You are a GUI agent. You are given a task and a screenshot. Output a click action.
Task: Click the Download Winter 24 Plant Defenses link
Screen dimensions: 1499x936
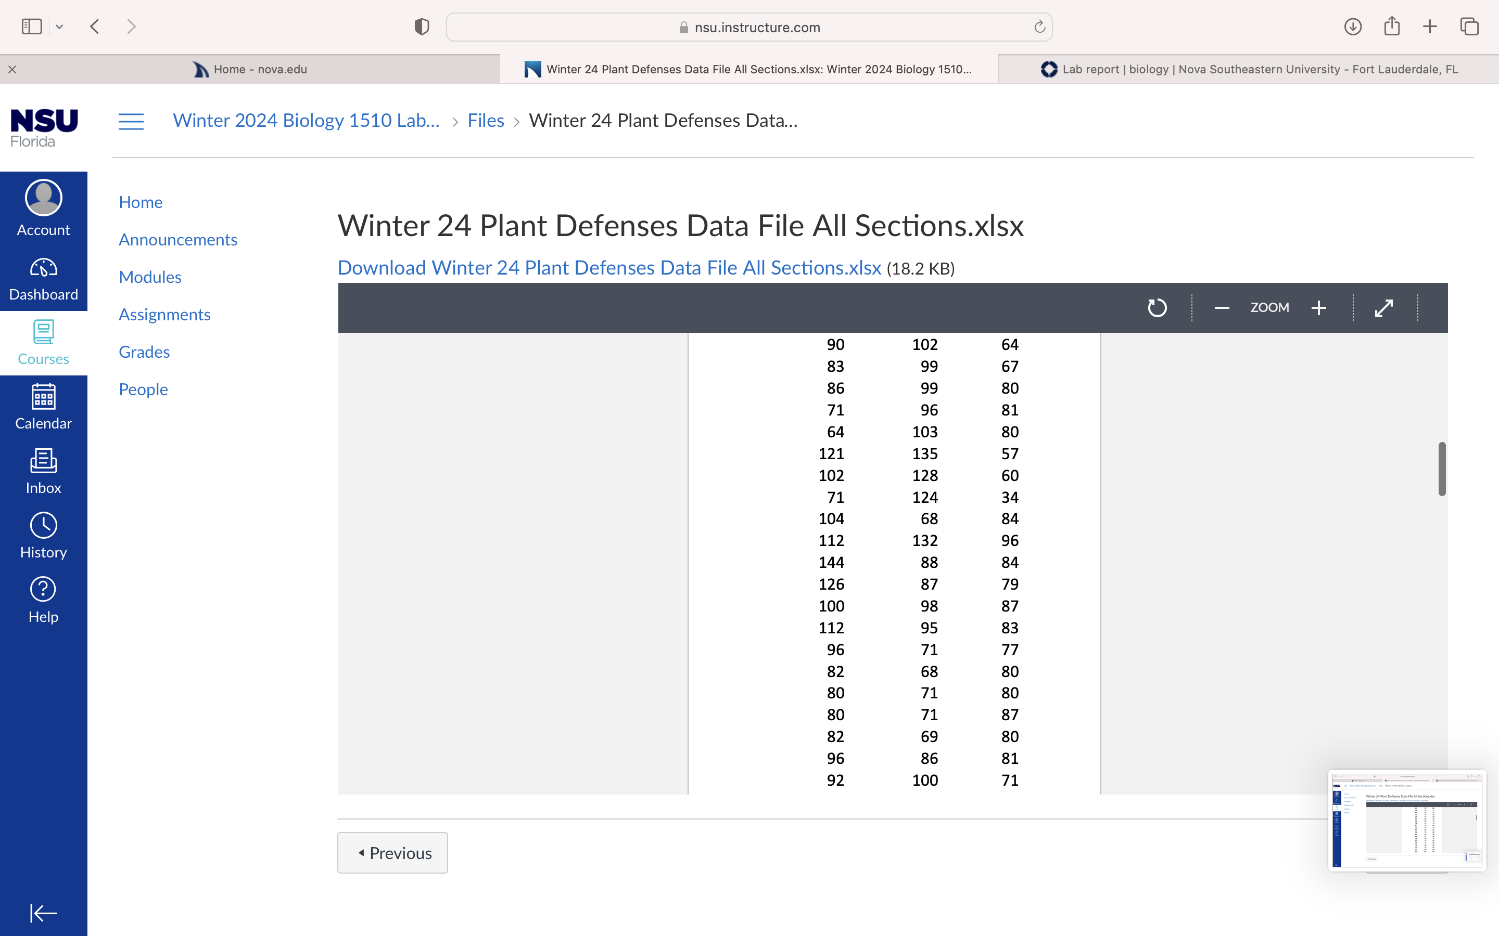click(x=609, y=268)
